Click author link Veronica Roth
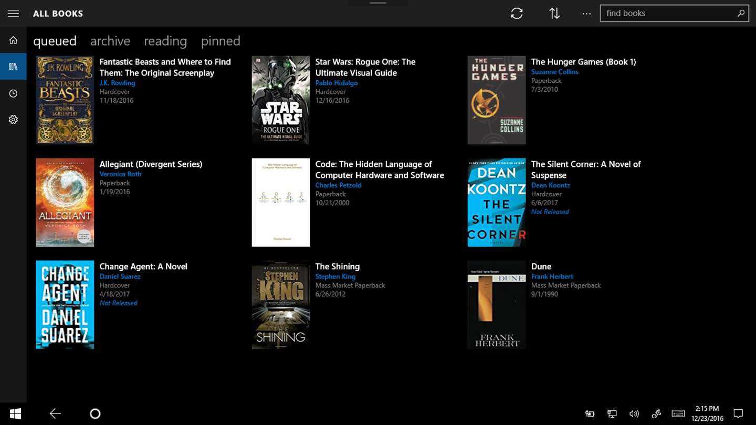The width and height of the screenshot is (756, 425). tap(120, 174)
